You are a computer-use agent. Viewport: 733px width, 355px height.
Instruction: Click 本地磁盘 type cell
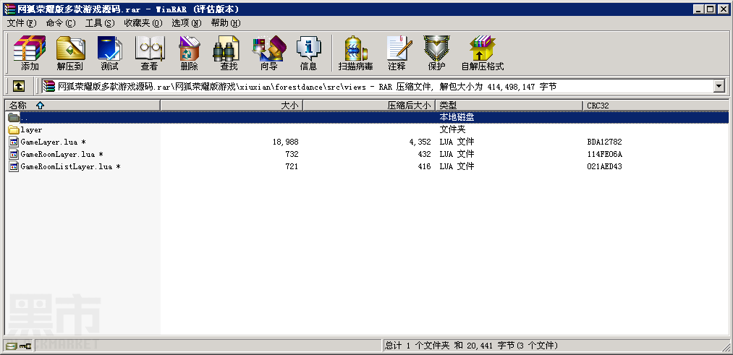point(457,117)
